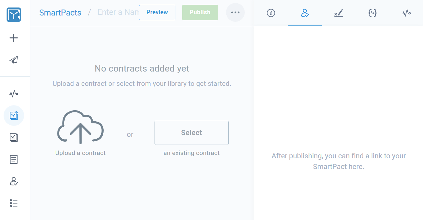Switch to the curly braces fields tab
Viewport: 424px width, 220px height.
pyautogui.click(x=372, y=13)
